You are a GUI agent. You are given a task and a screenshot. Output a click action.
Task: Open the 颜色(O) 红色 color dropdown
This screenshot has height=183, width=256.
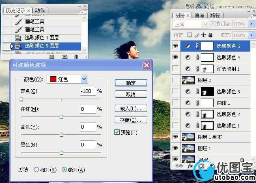point(67,79)
